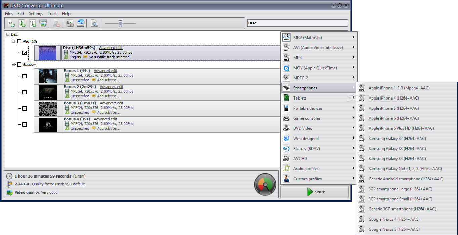Click the magnifier preview toolbar icon
The image size is (458, 235).
(94, 23)
